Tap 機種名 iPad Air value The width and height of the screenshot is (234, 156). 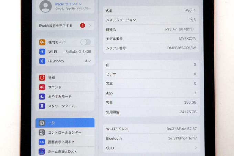click(x=179, y=29)
